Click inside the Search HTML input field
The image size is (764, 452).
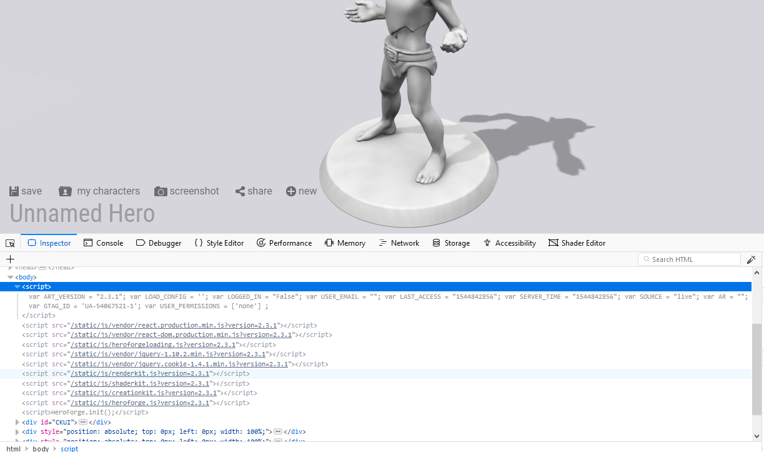pyautogui.click(x=689, y=259)
